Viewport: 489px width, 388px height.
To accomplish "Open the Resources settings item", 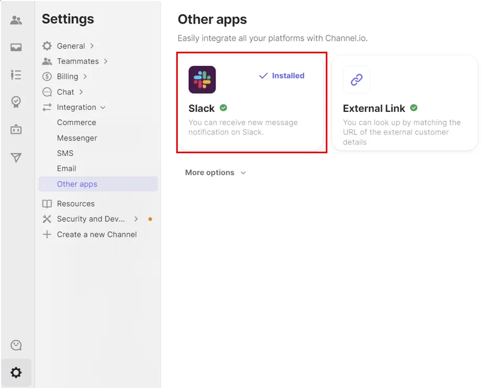I will tap(75, 203).
